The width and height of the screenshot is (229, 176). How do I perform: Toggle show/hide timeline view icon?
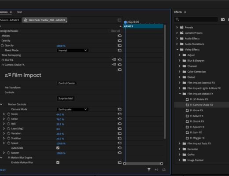click(x=119, y=20)
